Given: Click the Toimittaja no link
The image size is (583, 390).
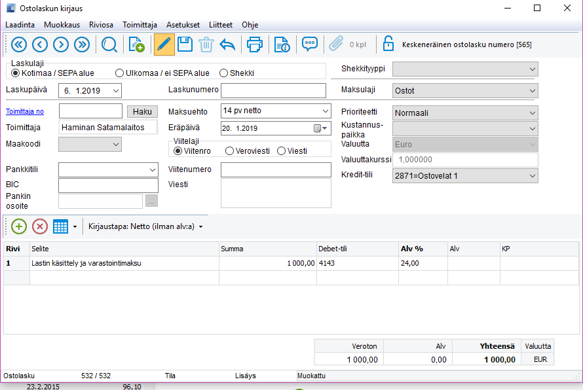Looking at the screenshot, I should (x=25, y=112).
